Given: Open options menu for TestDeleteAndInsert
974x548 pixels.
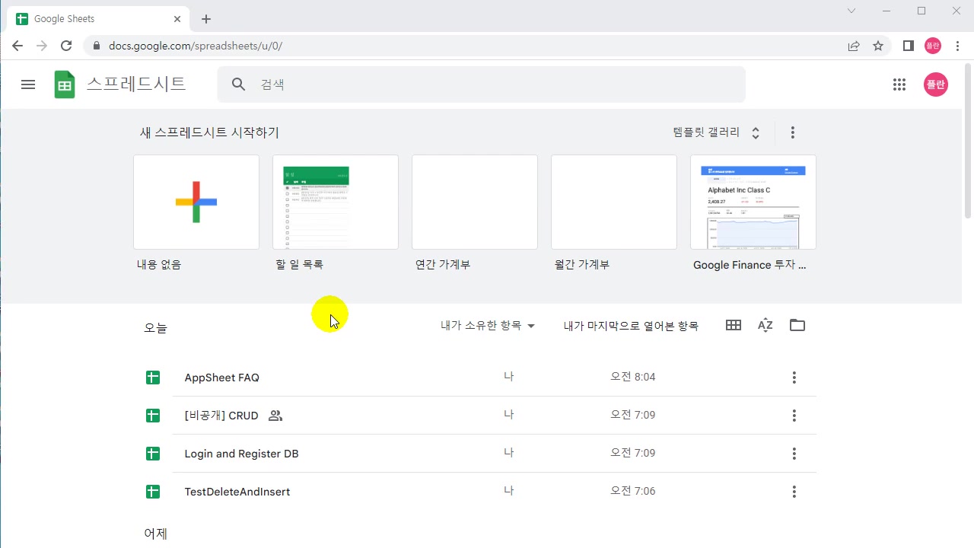Looking at the screenshot, I should 794,491.
